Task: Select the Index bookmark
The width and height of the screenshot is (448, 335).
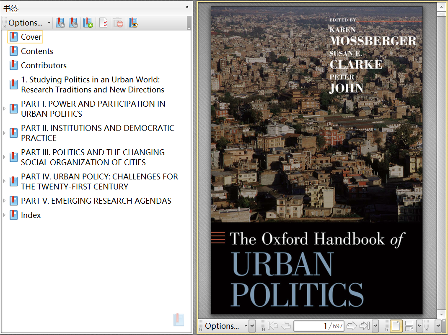Action: 31,215
